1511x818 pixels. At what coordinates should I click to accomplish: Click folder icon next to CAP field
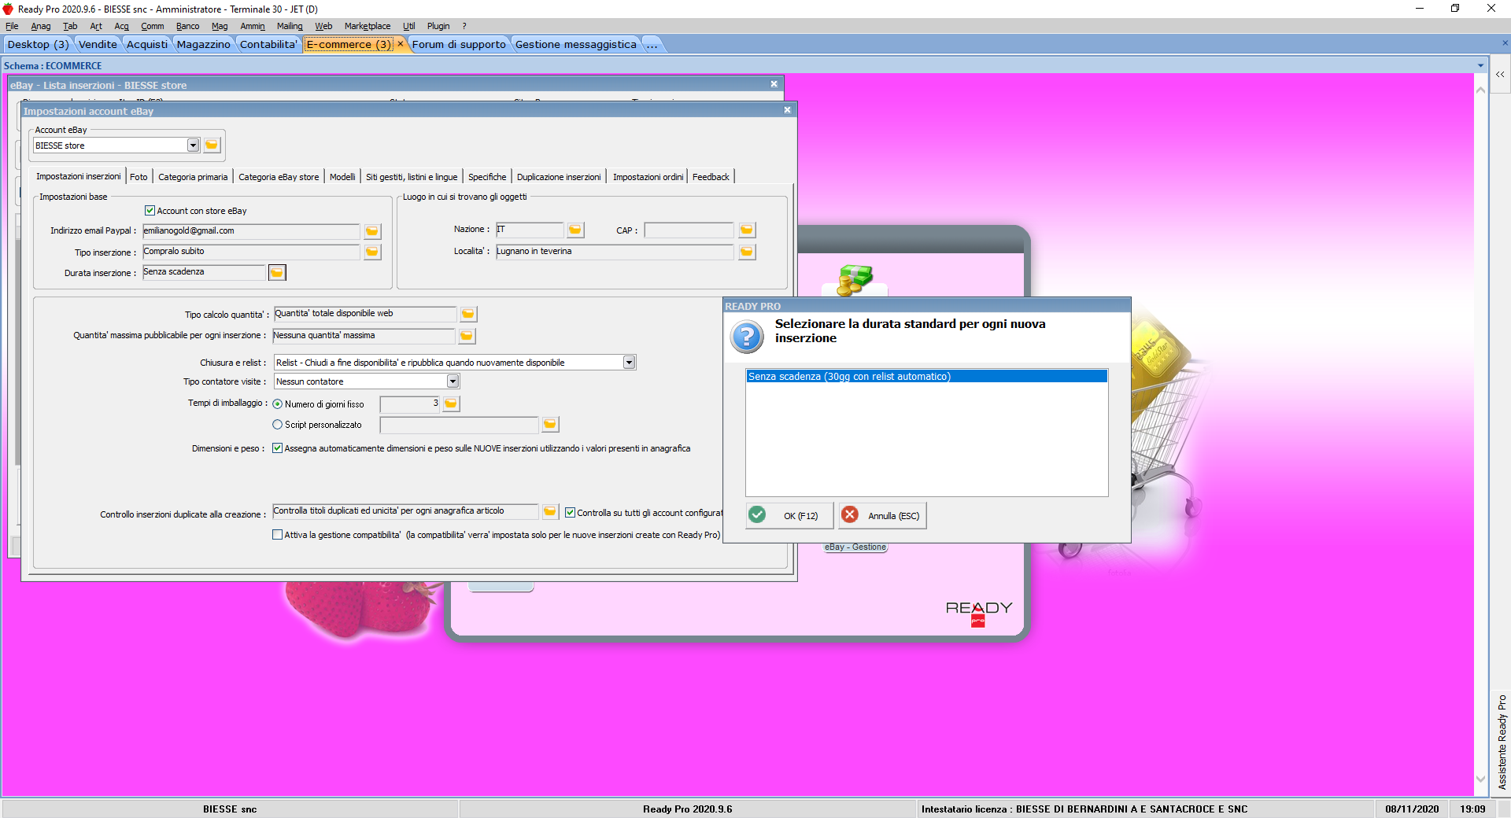747,230
